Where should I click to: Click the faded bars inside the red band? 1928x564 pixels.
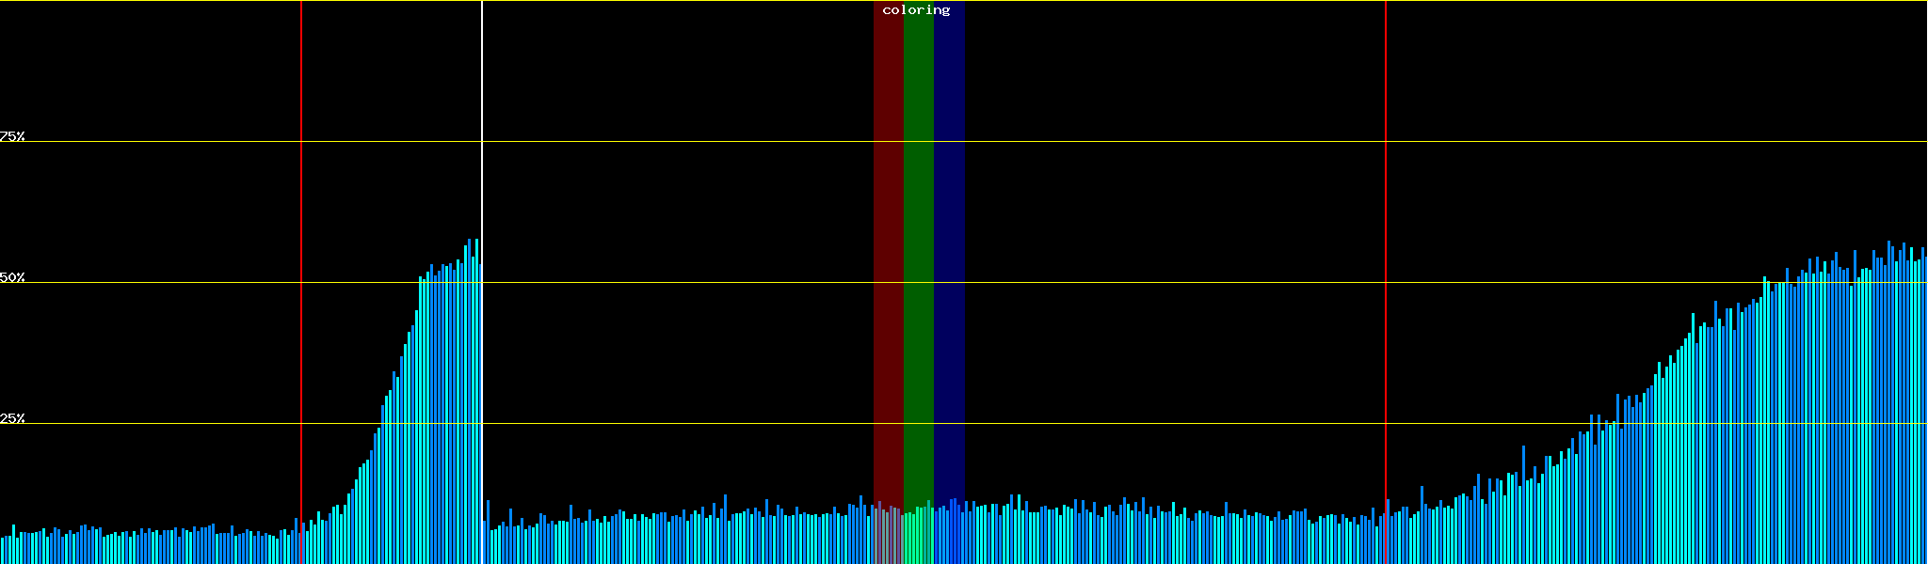(888, 538)
